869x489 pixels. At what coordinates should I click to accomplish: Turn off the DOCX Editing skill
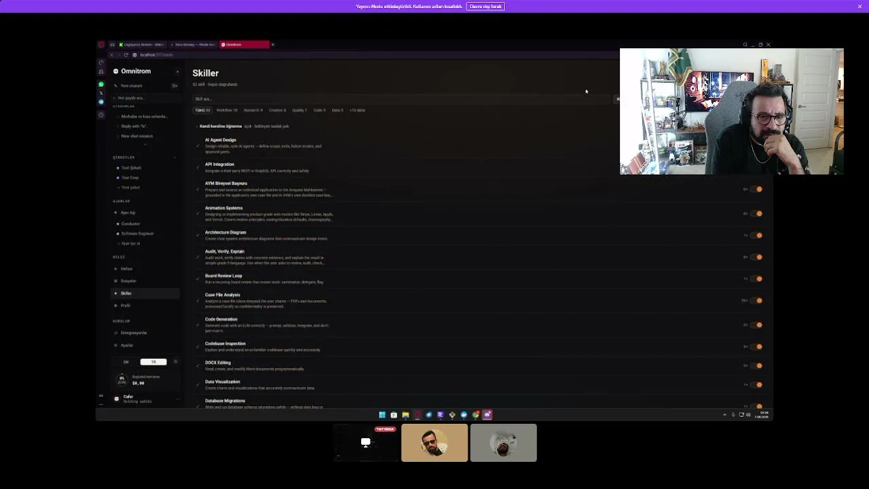coord(757,366)
